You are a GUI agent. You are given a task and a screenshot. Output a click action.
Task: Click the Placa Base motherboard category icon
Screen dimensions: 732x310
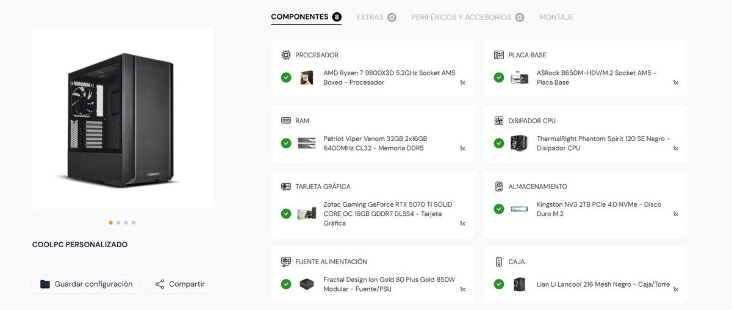click(x=499, y=55)
